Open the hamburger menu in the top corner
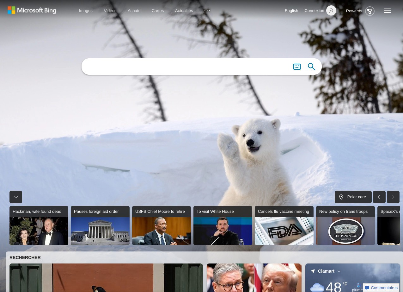 tap(387, 10)
